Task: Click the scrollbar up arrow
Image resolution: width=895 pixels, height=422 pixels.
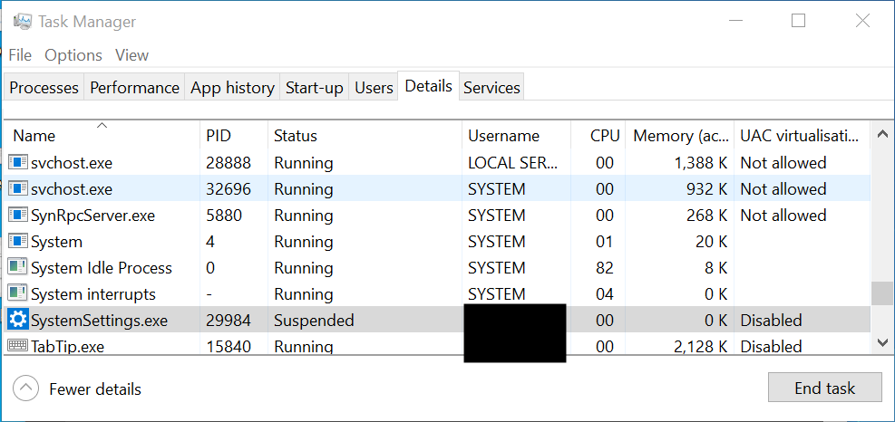Action: (882, 135)
